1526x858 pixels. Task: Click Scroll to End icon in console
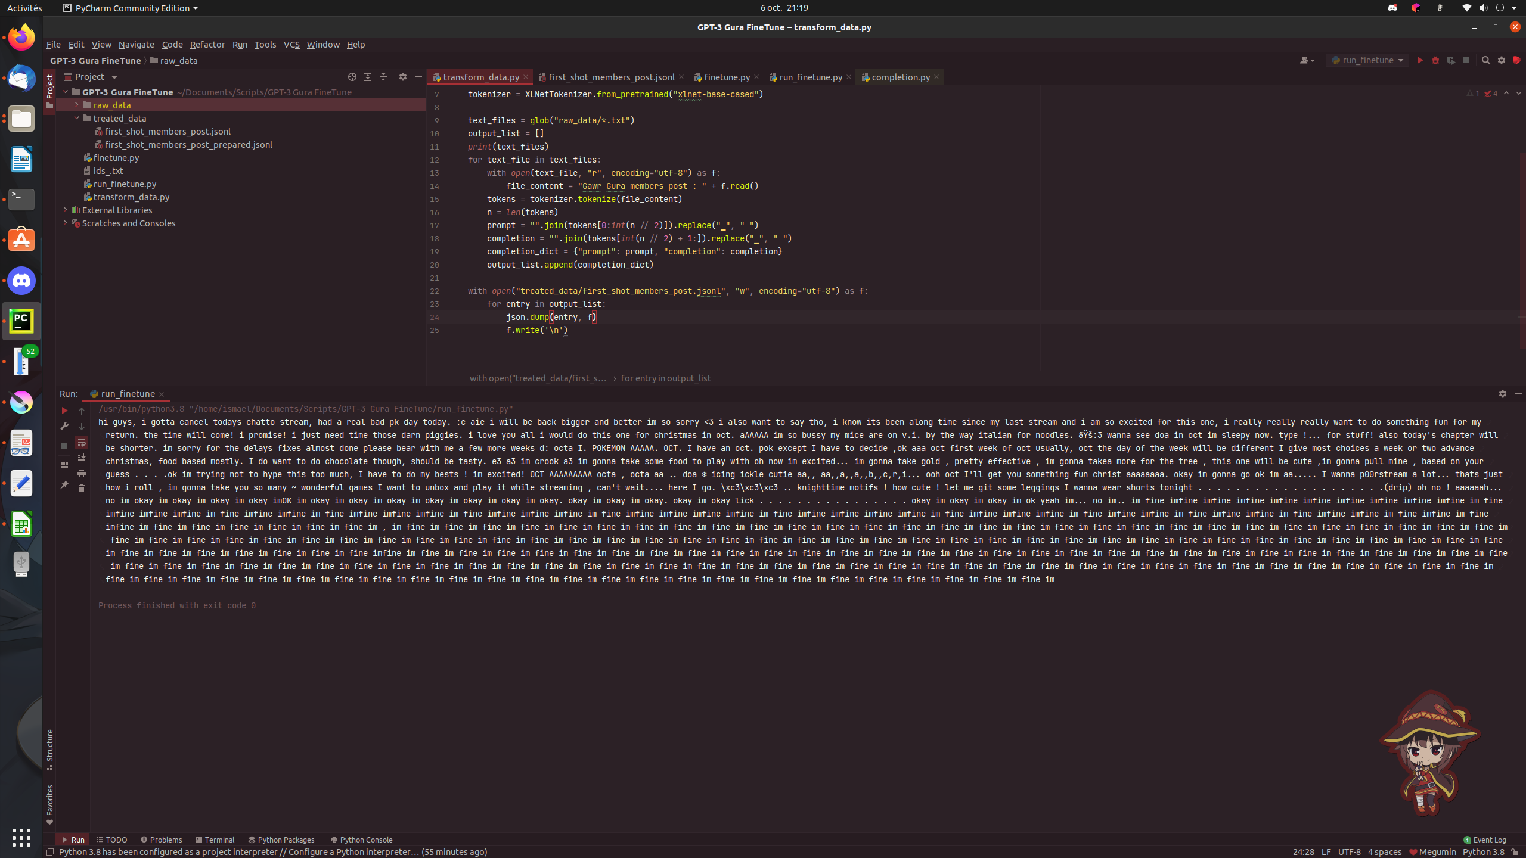(x=82, y=457)
